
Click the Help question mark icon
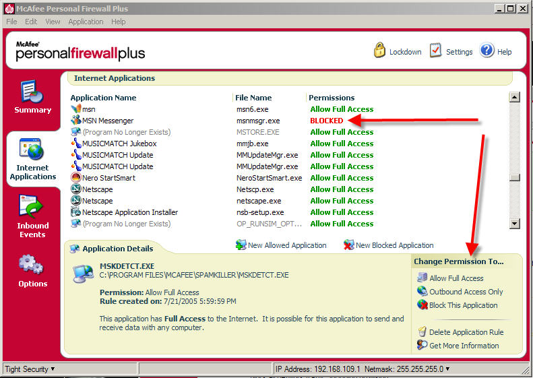point(487,51)
